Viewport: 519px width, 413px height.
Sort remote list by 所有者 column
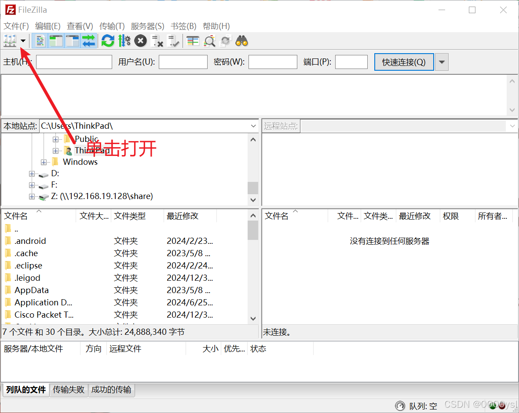point(493,216)
